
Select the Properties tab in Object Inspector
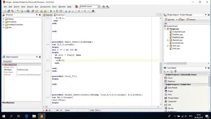7,62
